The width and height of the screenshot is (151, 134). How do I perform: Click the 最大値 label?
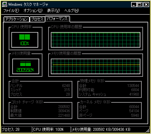click(16, 115)
